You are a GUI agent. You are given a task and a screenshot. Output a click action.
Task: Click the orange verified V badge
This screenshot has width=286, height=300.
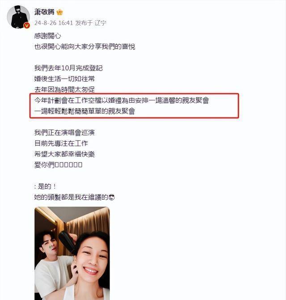tap(27, 25)
